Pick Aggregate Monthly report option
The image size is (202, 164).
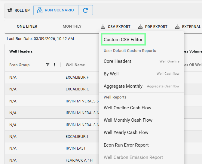123,86
